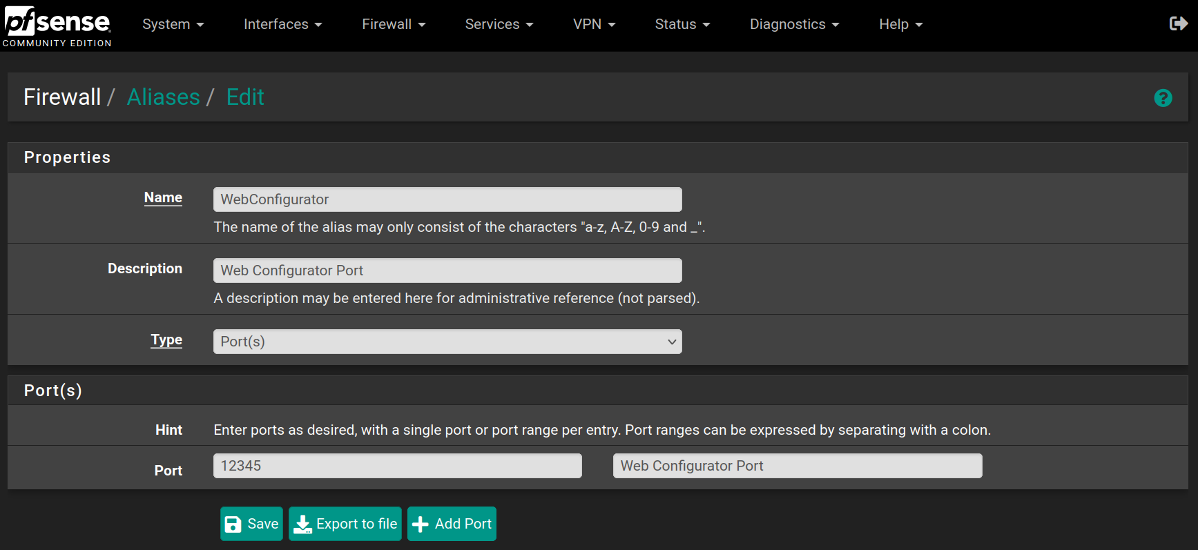Screen dimensions: 1198x550
Task: Click the Add Port button
Action: tap(452, 524)
